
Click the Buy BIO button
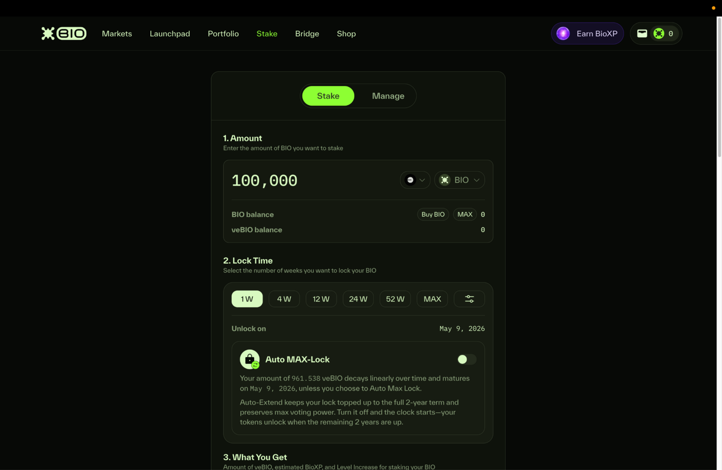click(x=433, y=214)
